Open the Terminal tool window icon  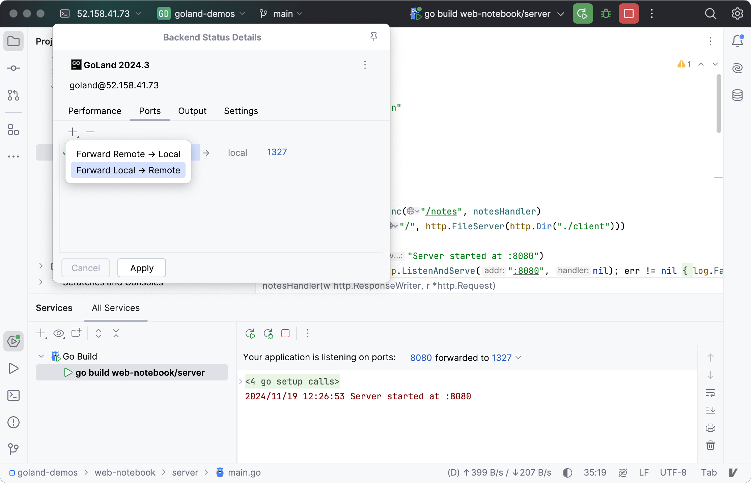click(x=13, y=395)
